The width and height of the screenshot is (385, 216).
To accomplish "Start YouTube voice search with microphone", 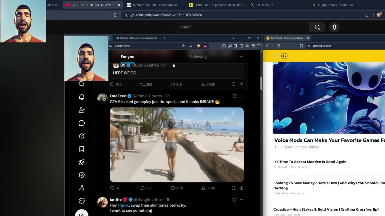I will coord(334,27).
